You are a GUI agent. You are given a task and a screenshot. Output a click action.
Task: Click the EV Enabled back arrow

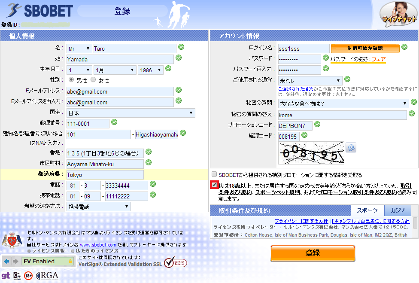(x=7, y=261)
